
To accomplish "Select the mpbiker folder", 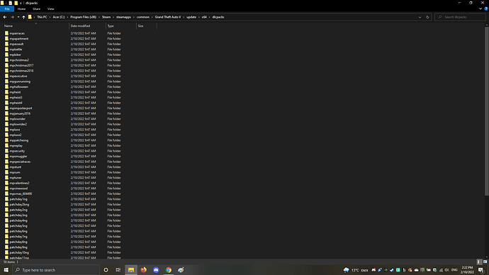I will 16,55.
